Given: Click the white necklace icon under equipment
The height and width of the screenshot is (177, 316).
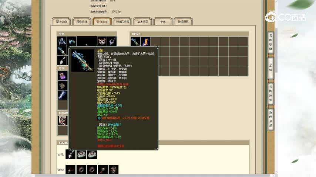Looking at the screenshot, I should click(x=62, y=60).
